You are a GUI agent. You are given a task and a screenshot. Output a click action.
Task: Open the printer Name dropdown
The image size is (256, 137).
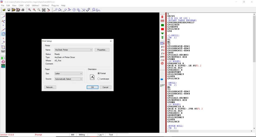click(x=73, y=50)
